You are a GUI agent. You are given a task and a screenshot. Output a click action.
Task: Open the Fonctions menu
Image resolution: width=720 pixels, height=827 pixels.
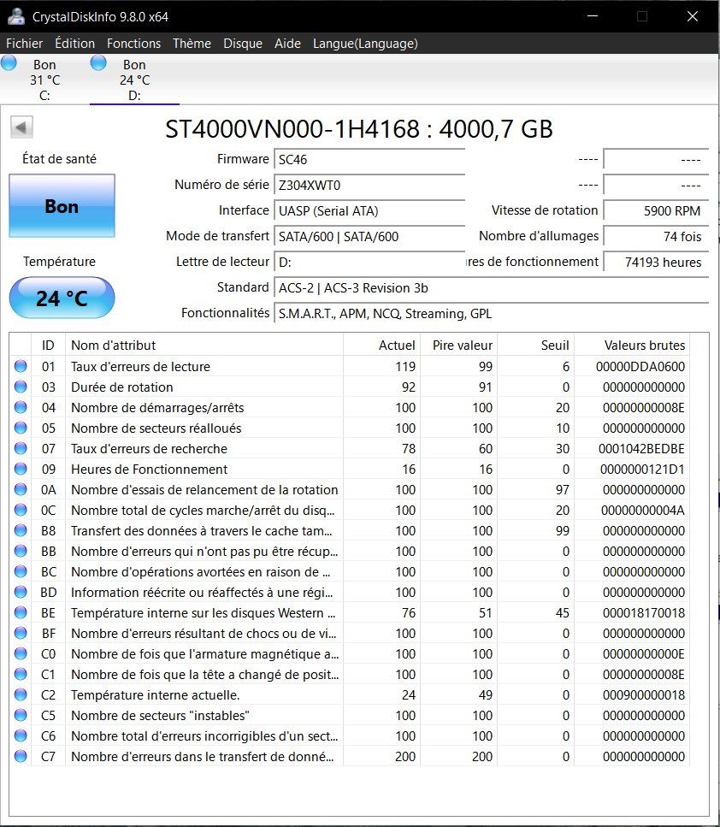[133, 44]
